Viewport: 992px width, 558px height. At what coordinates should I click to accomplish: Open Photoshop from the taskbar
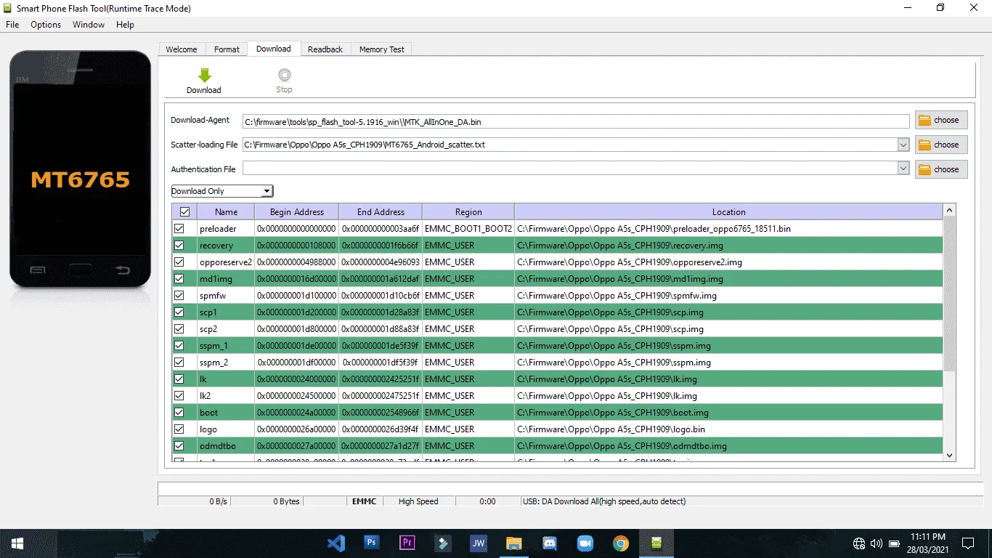click(x=371, y=543)
